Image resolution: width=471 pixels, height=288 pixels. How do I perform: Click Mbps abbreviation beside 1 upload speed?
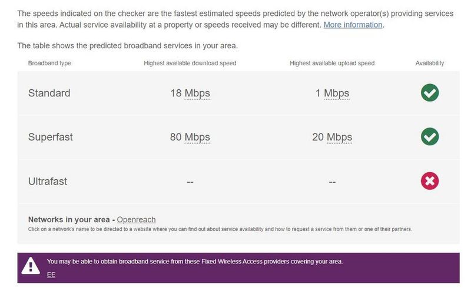(336, 93)
